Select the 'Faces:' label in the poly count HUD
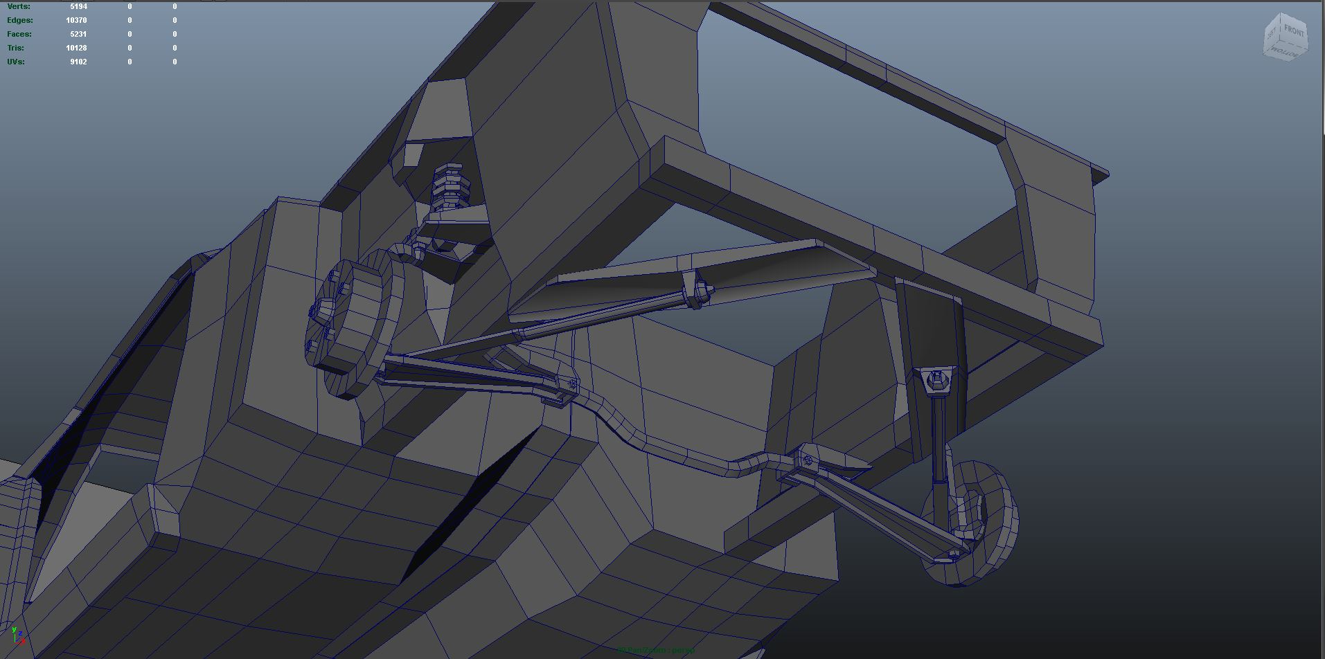Screen dimensions: 1325x659 [x=19, y=34]
